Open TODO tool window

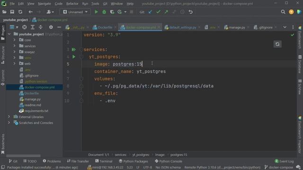(30, 161)
